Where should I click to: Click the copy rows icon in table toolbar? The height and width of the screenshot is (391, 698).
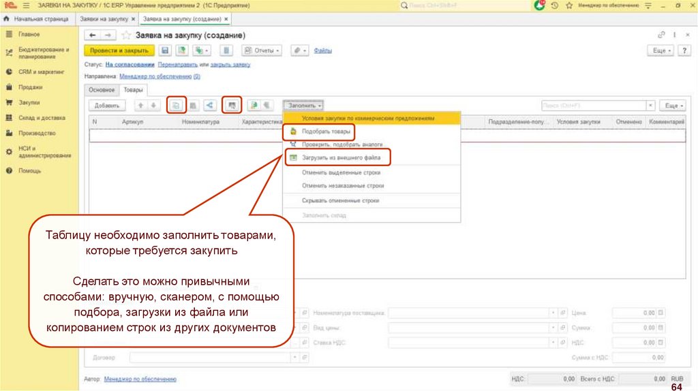pyautogui.click(x=176, y=106)
